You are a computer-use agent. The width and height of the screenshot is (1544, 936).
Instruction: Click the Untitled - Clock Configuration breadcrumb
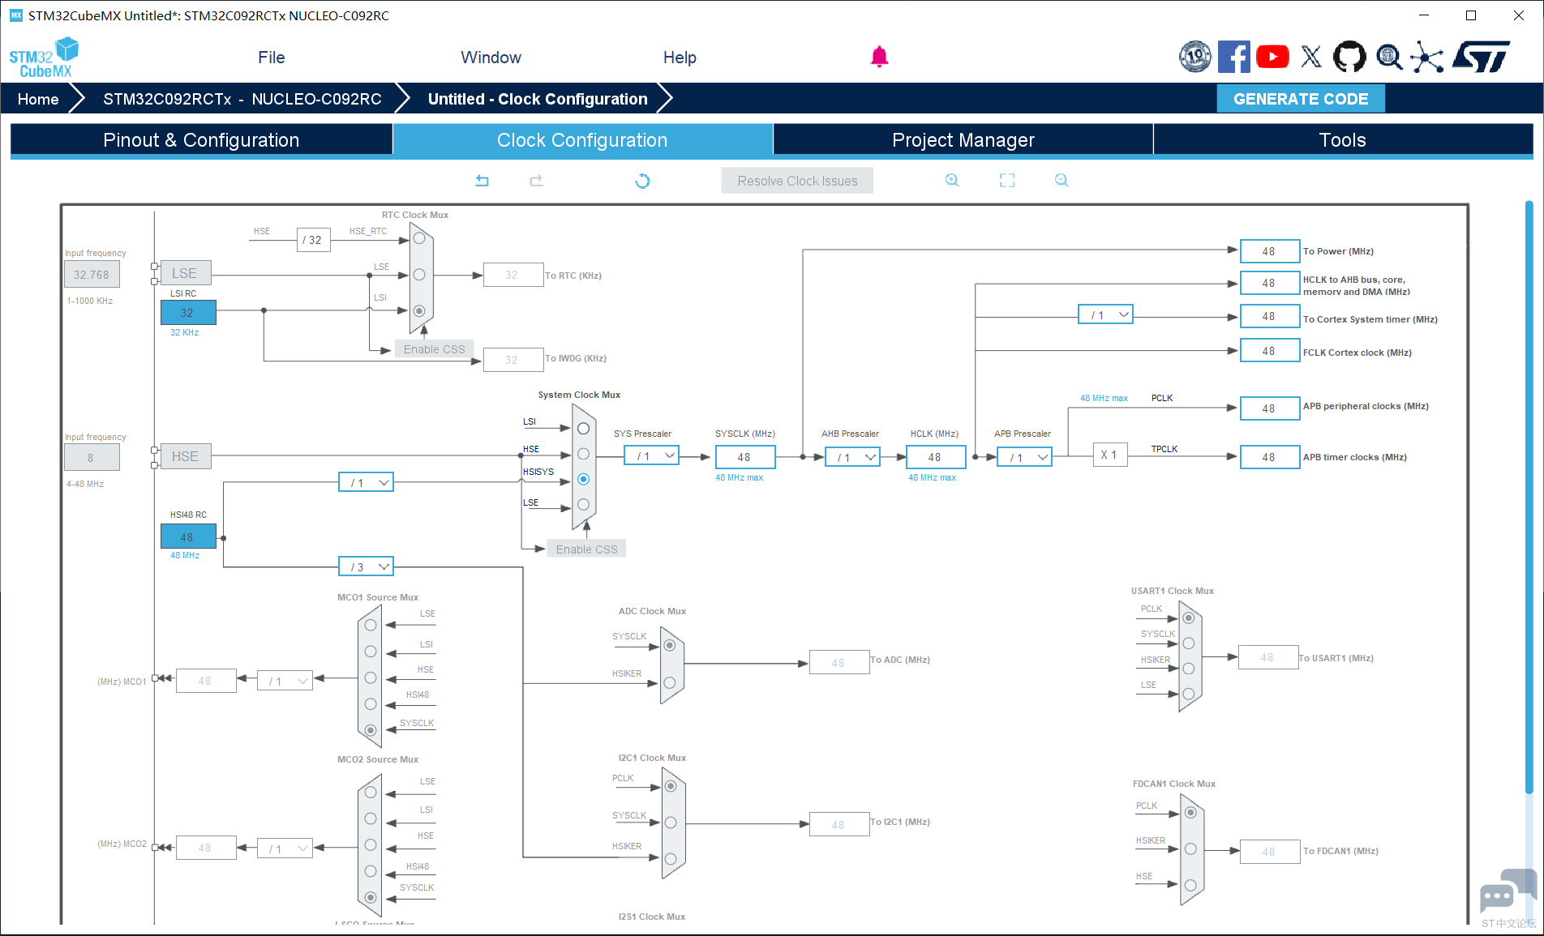[538, 99]
